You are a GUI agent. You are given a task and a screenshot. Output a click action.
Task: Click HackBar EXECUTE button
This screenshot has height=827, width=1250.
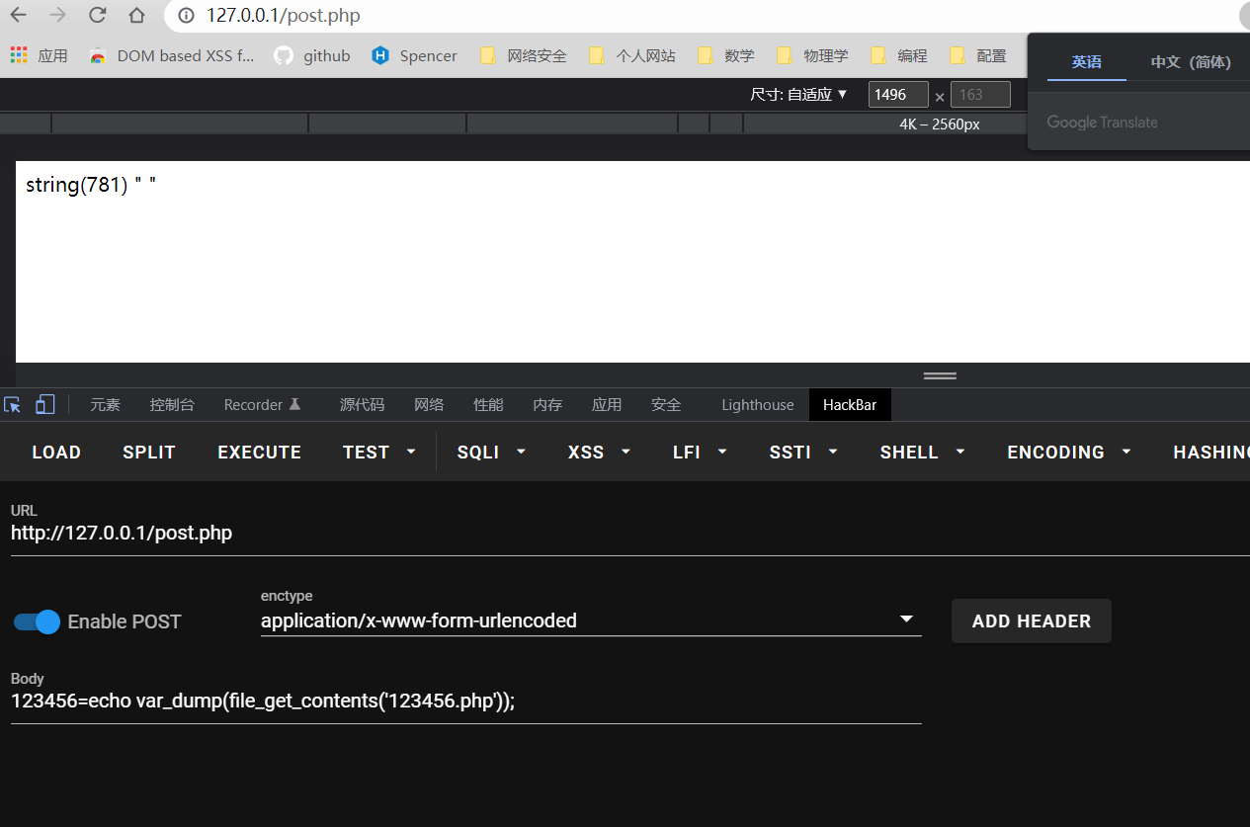260,452
